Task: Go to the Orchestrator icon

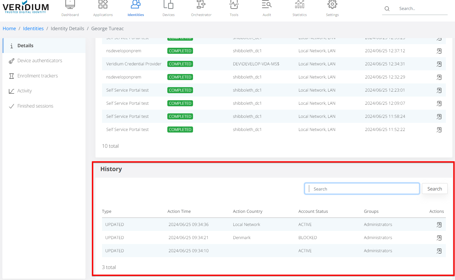Action: (x=201, y=5)
